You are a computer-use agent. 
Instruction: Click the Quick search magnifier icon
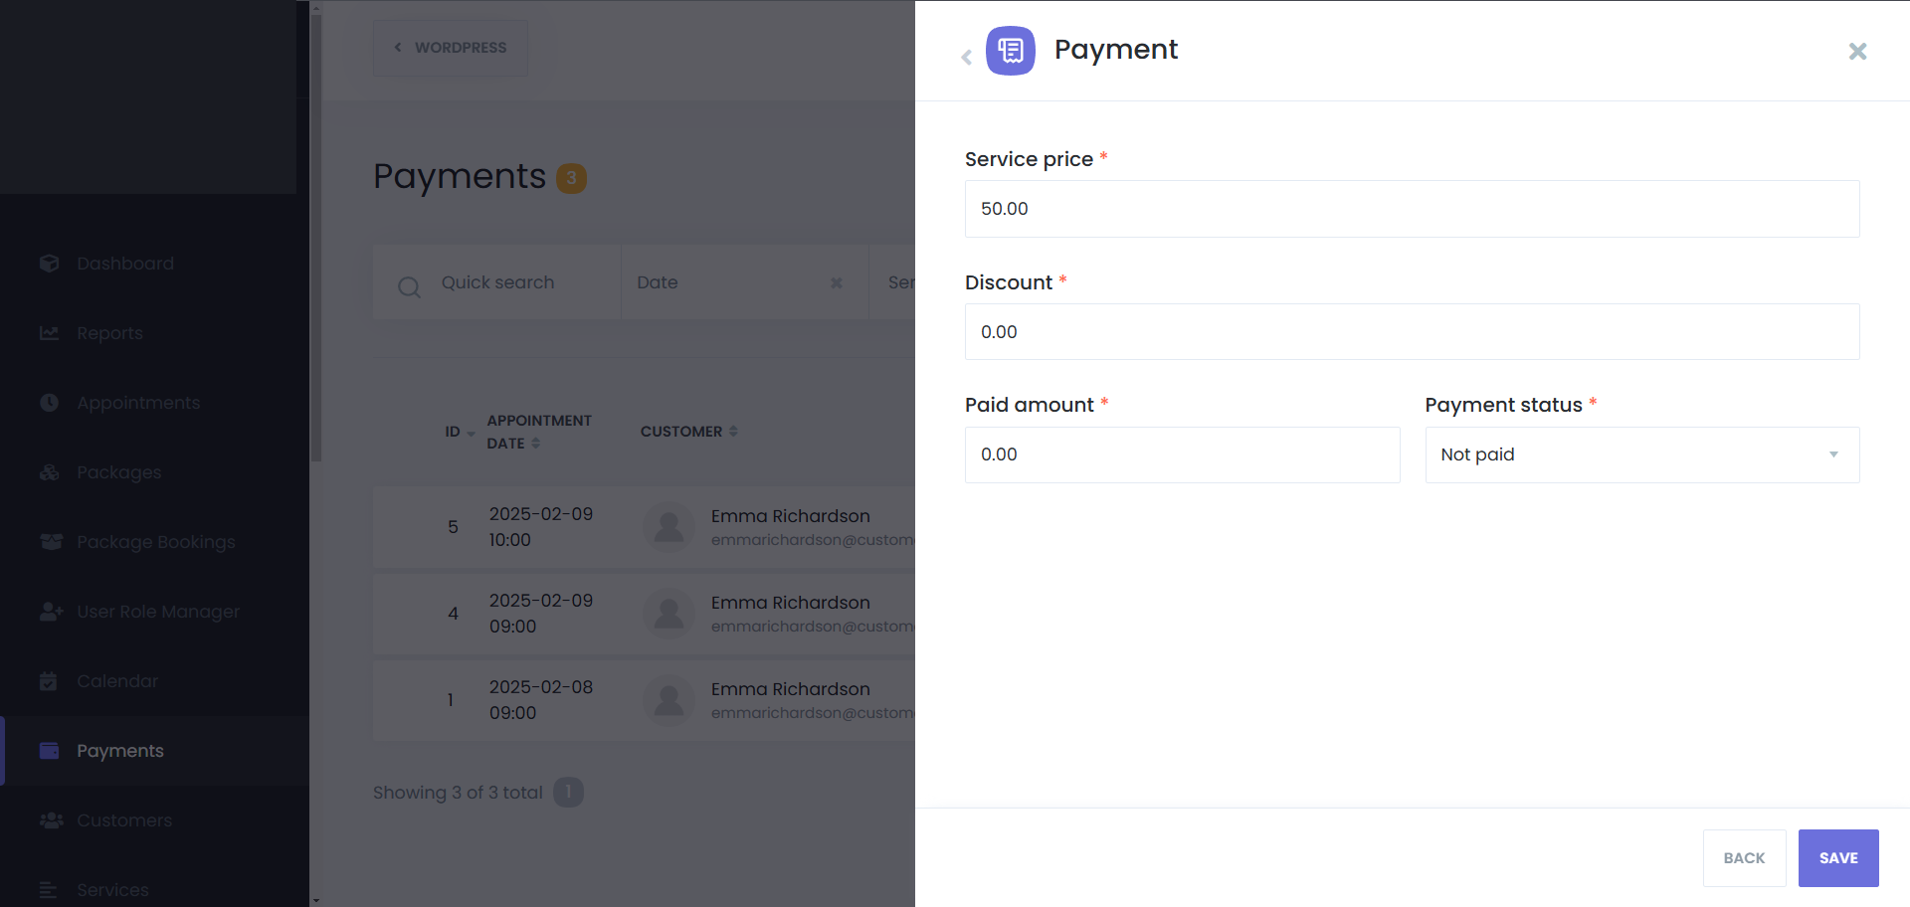coord(409,287)
